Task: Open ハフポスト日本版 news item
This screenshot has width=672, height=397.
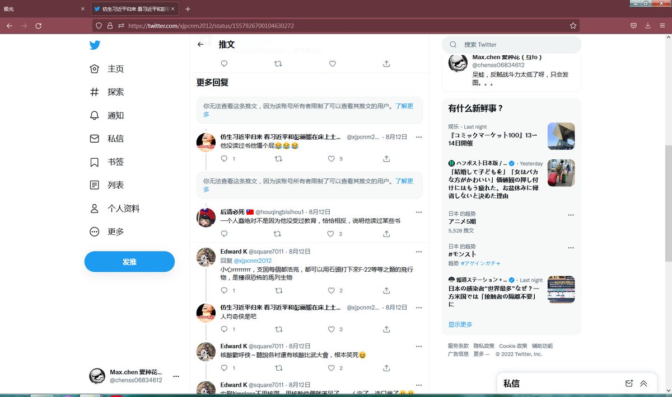Action: click(x=511, y=180)
